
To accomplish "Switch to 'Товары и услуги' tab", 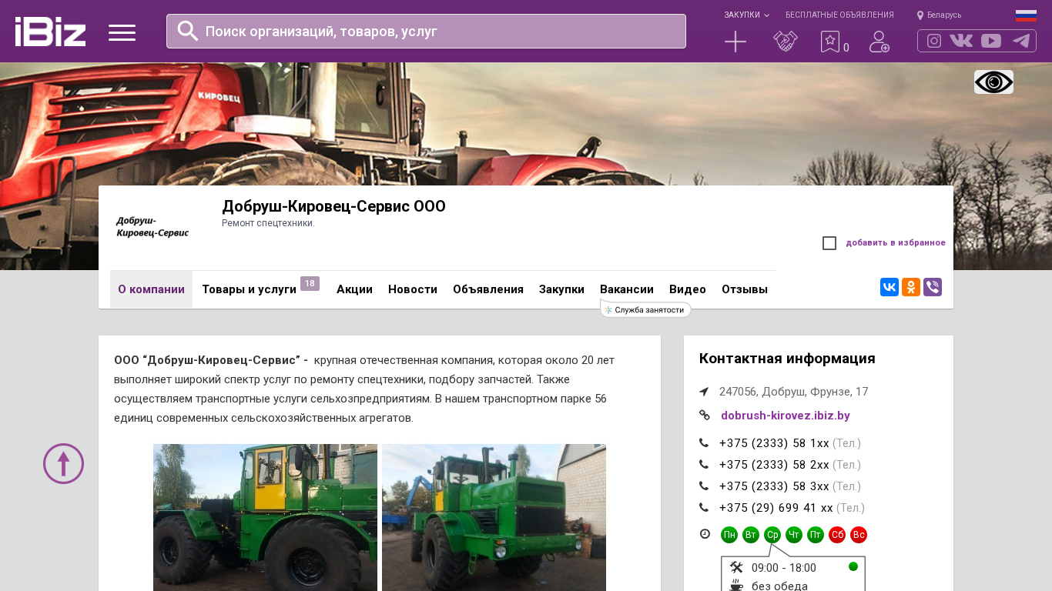I will pos(250,289).
